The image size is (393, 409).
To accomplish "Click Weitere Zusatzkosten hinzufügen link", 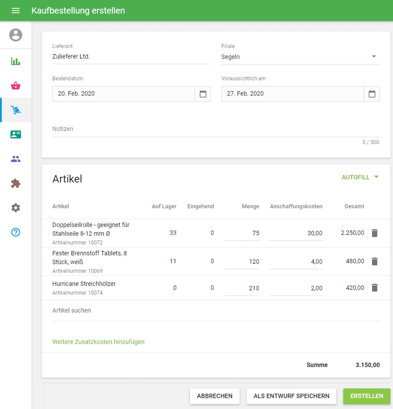I will pos(99,342).
